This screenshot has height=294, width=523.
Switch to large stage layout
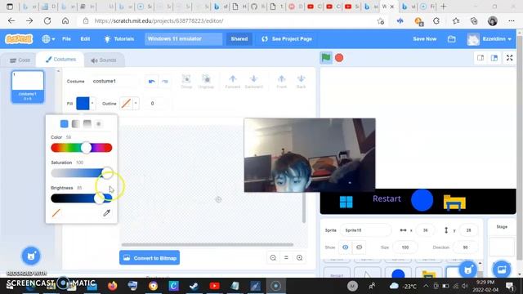494,58
